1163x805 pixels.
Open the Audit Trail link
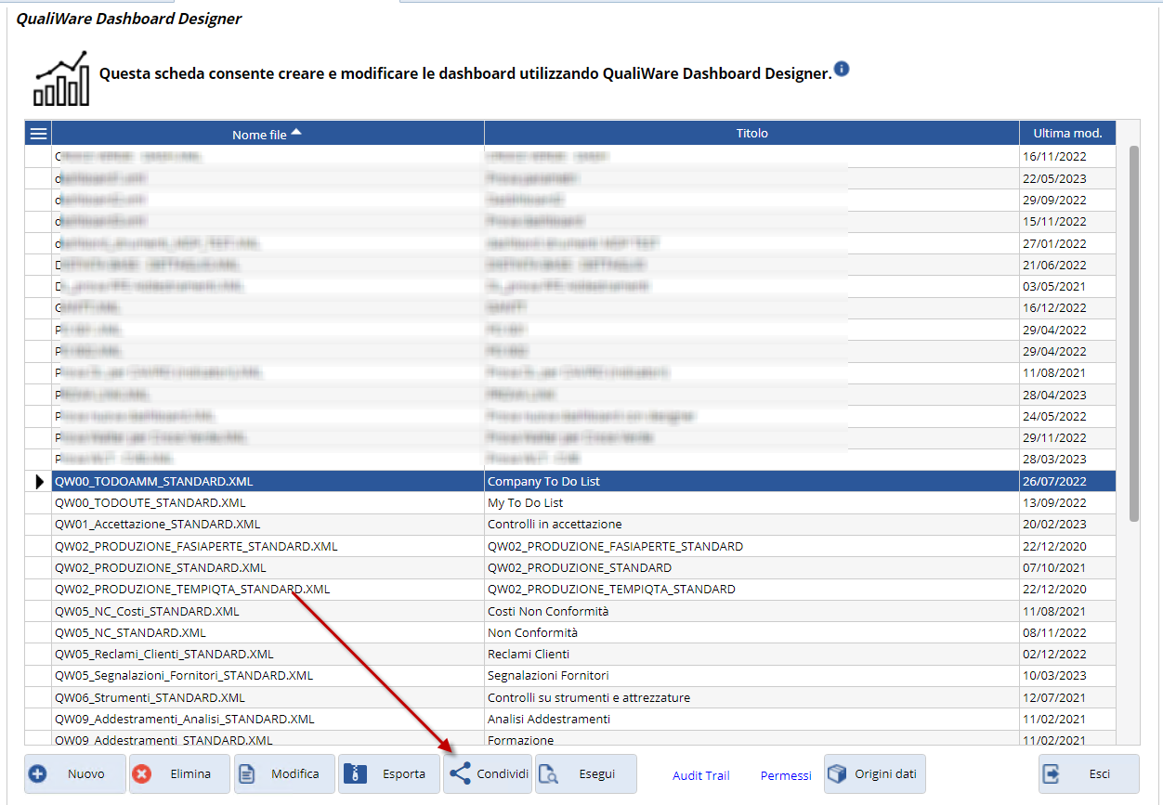click(x=700, y=775)
